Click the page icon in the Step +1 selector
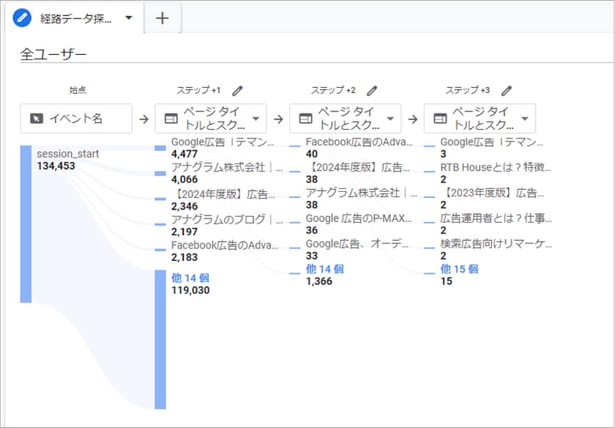The image size is (615, 428). click(171, 119)
